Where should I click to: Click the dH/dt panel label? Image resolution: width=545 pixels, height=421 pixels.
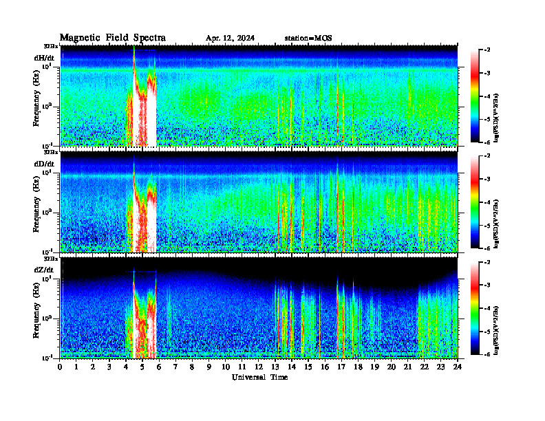point(44,58)
